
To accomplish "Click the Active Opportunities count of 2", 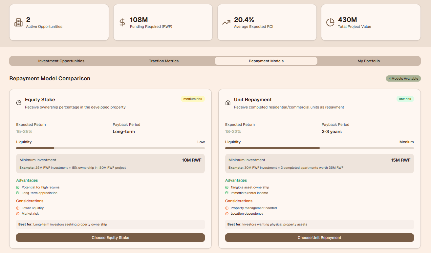I will [28, 20].
